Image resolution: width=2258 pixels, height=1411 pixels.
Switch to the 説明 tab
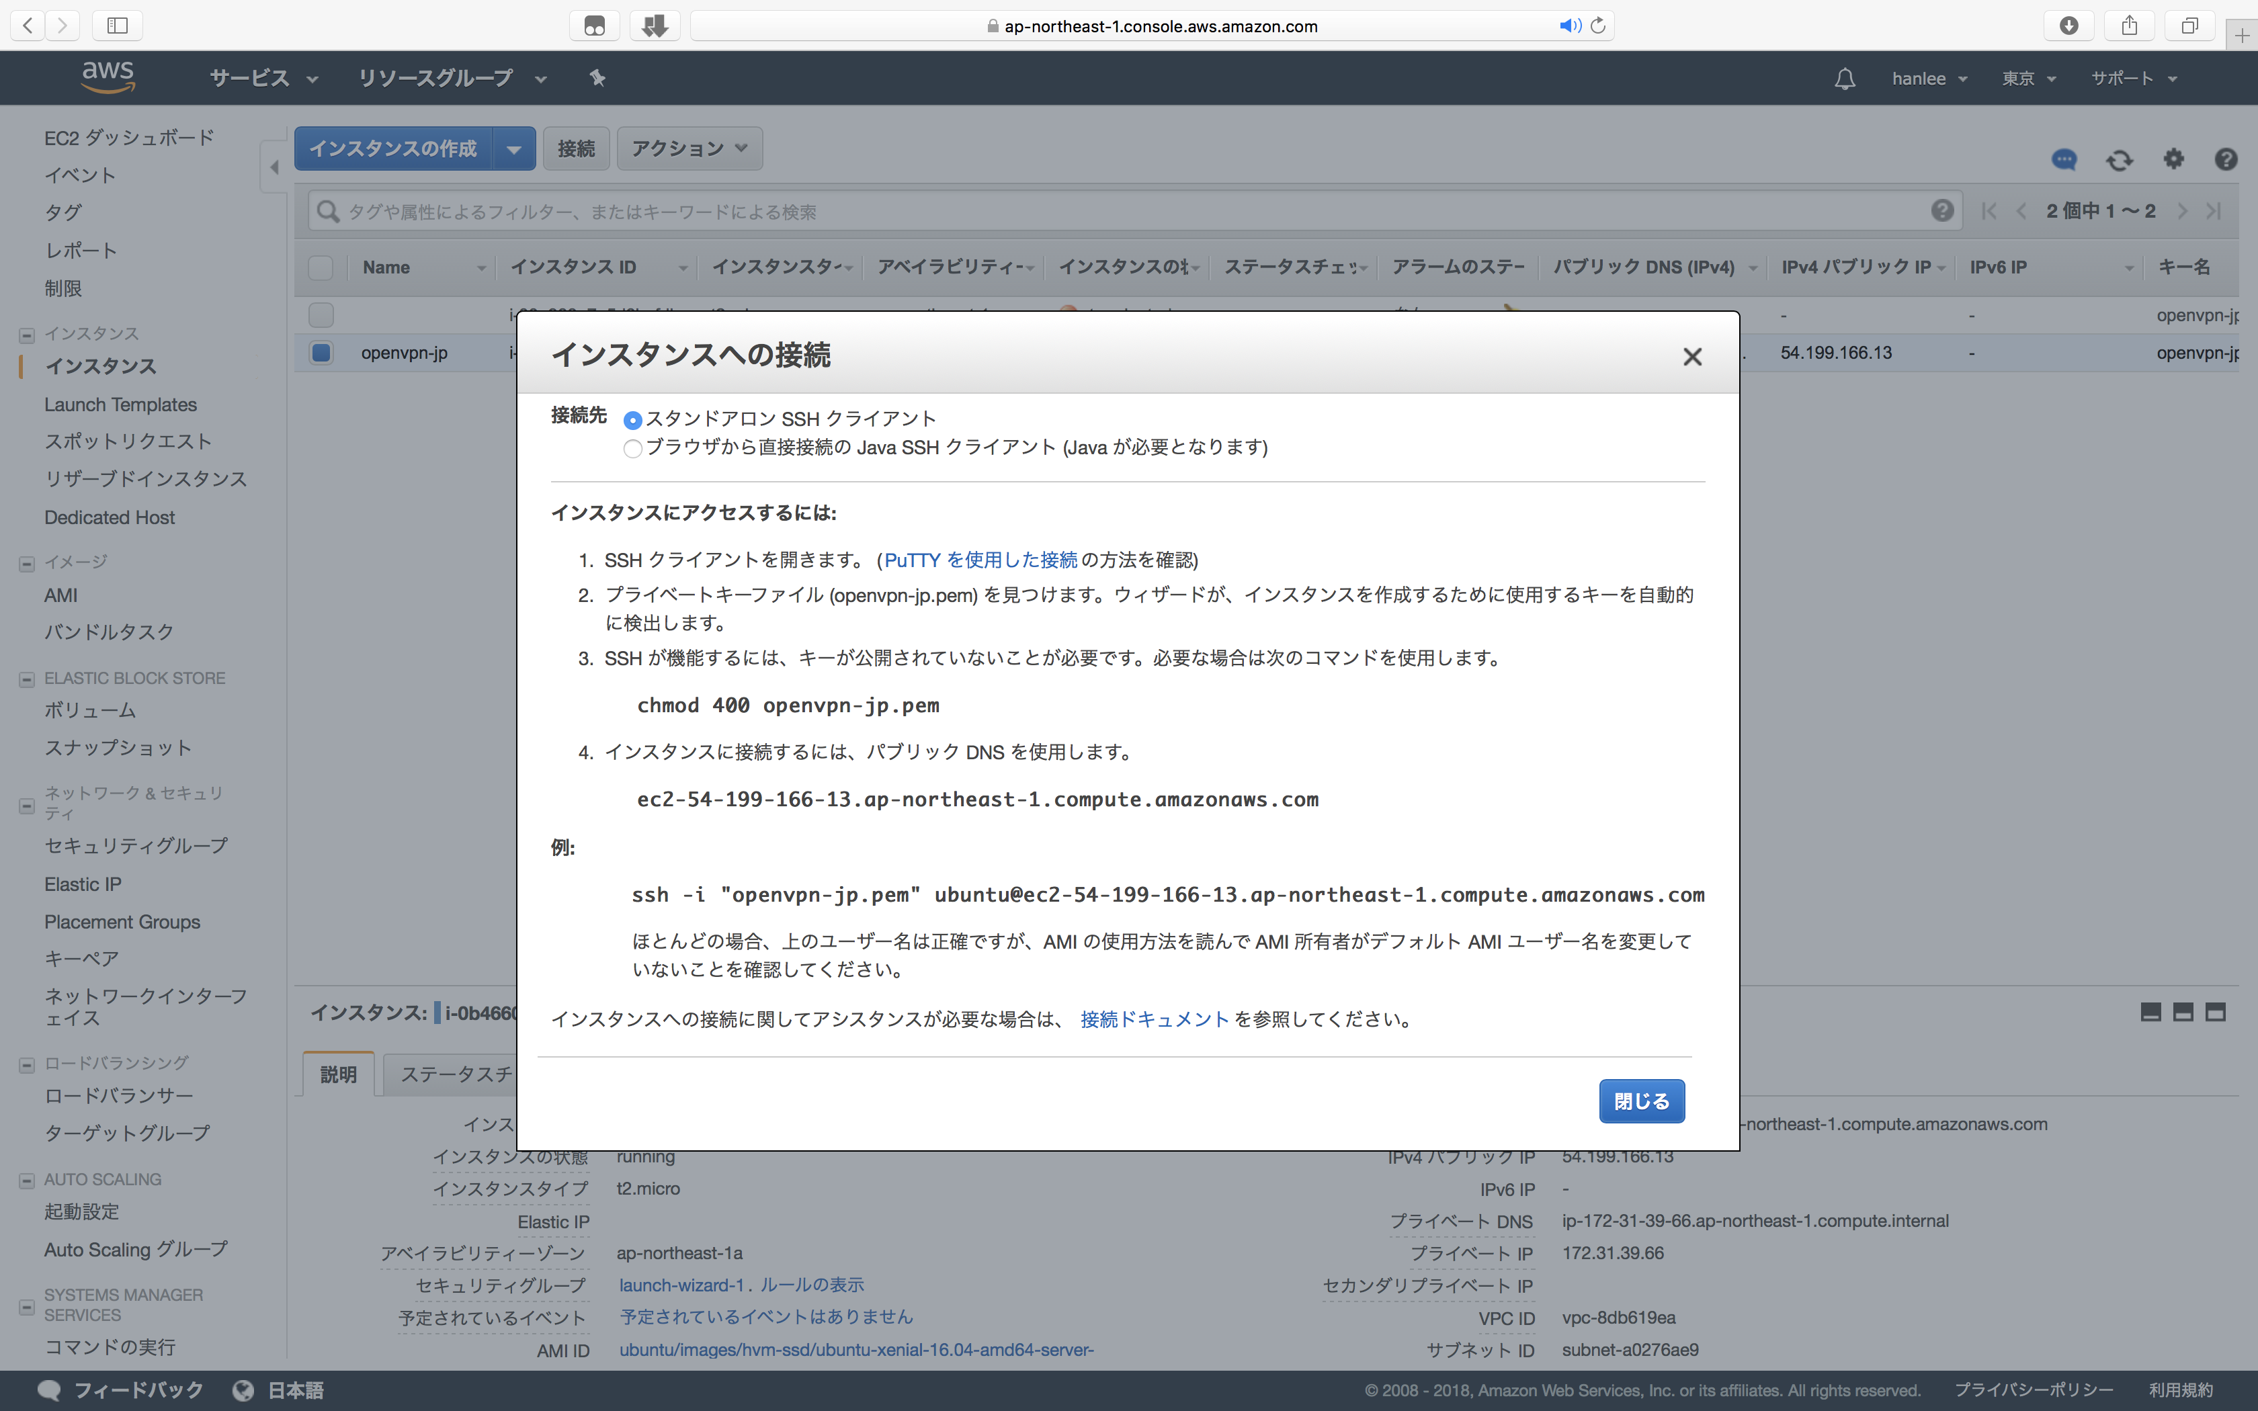338,1074
